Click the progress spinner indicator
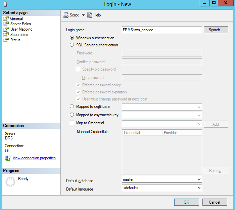The height and width of the screenshot is (210, 235). pos(10,182)
